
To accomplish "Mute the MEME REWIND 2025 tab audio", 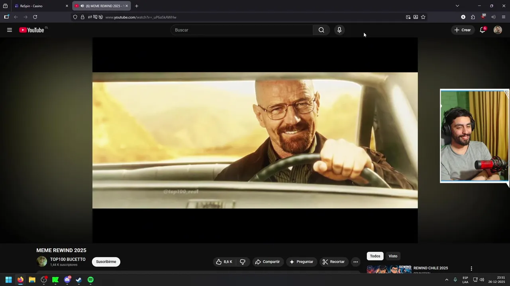I will tap(82, 6).
